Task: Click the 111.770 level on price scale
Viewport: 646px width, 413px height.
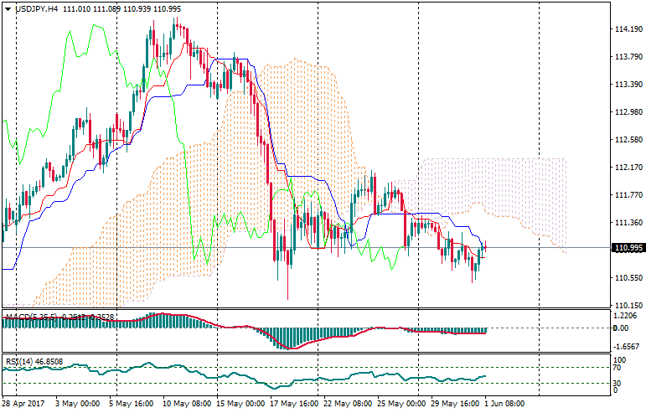Action: [x=627, y=195]
